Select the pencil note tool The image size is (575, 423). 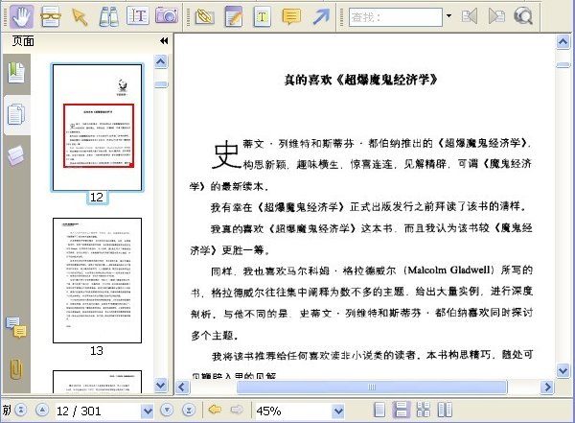tap(234, 16)
